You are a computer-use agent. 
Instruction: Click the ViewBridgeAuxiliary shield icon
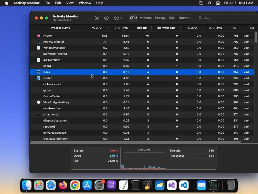[39, 102]
